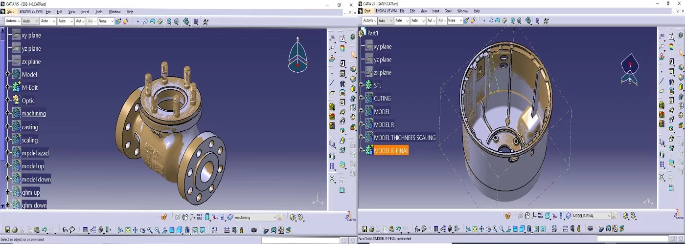The image size is (685, 244).
Task: Select the casting body in left tree
Action: pyautogui.click(x=30, y=127)
